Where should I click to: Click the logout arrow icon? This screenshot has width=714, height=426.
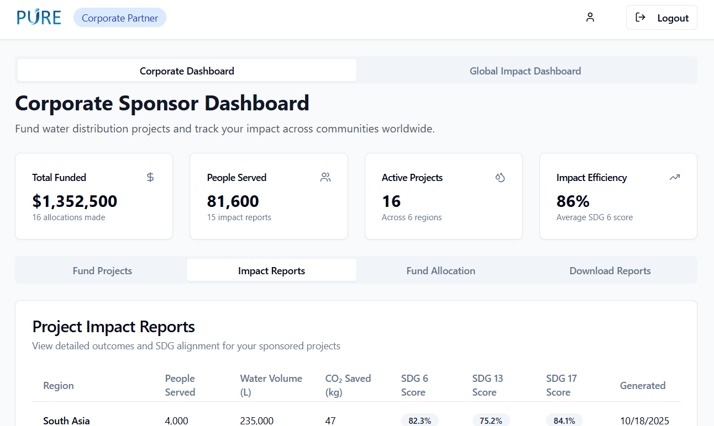(641, 18)
